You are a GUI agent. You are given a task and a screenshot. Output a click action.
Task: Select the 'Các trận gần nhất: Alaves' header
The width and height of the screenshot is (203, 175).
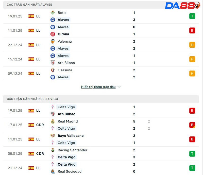[x=29, y=5]
